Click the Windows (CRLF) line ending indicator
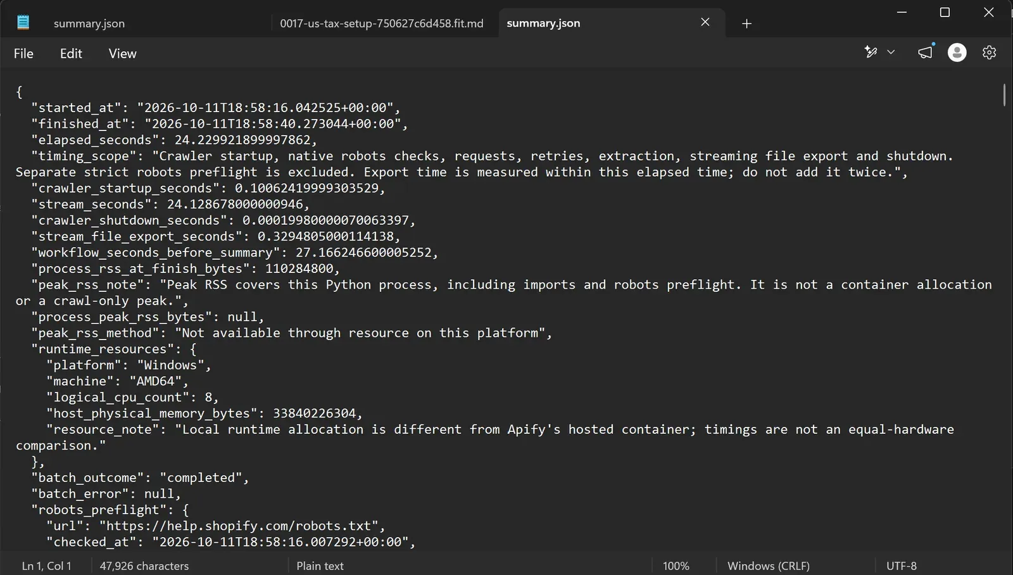This screenshot has width=1013, height=575. pos(769,566)
